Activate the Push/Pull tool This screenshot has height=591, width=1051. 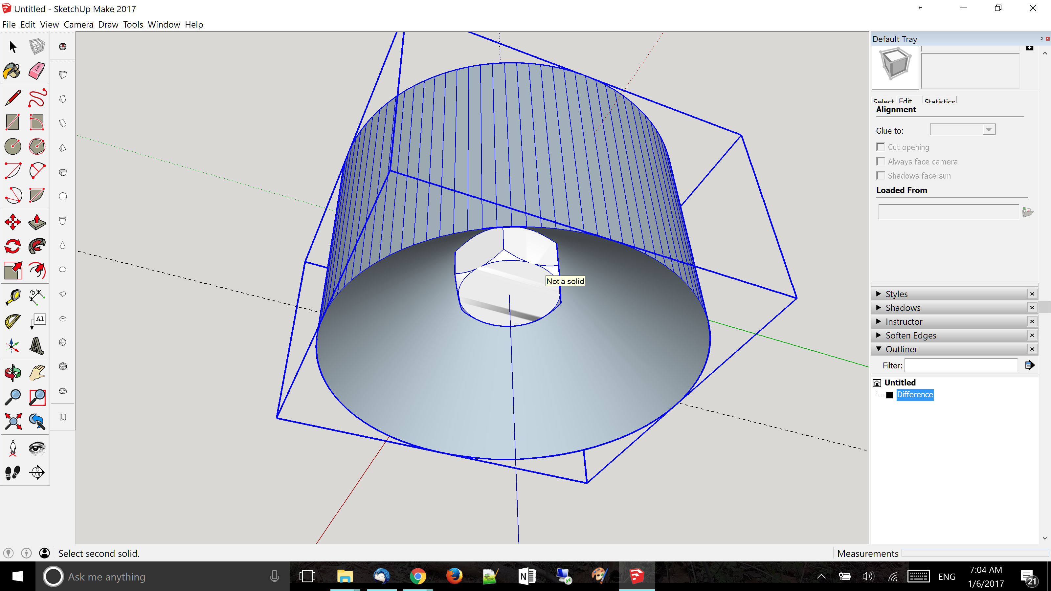click(x=37, y=222)
